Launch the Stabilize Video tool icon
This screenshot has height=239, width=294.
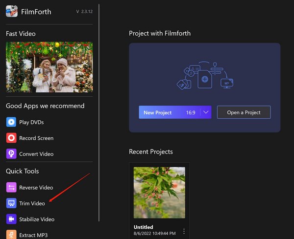coord(11,219)
